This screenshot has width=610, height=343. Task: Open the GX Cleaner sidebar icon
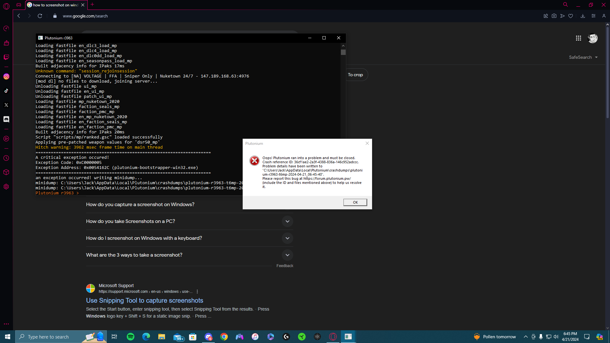click(6, 43)
